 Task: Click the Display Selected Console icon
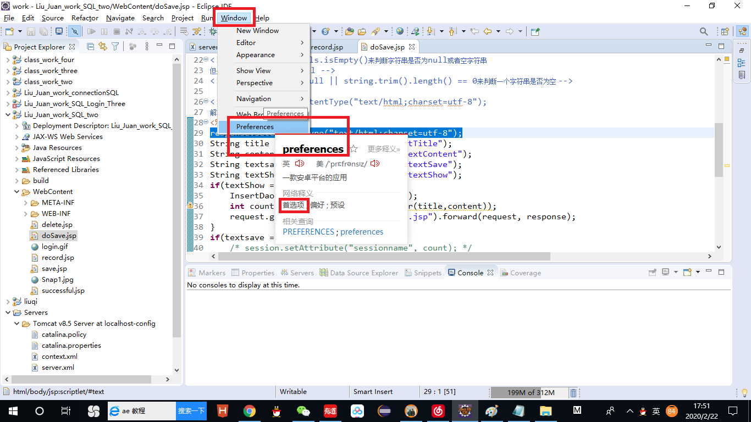pos(666,272)
